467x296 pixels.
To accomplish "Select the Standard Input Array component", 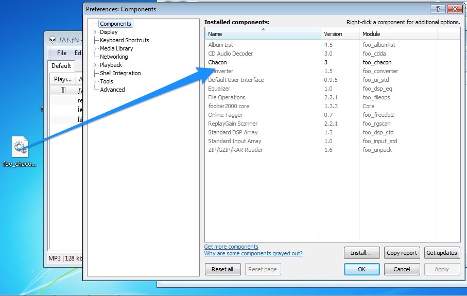I will tap(333, 141).
